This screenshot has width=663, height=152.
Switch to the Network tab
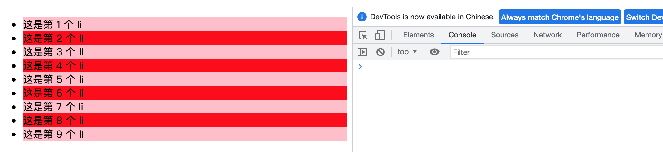tap(548, 35)
